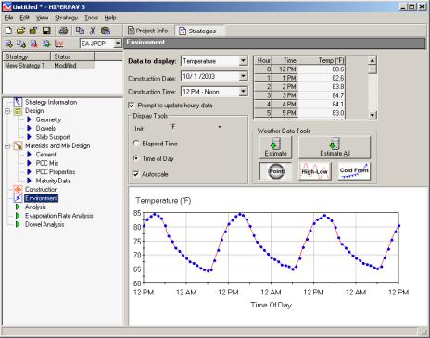Click the Paste clipboard icon
Viewport: 430px width, 338px height.
coord(106,31)
